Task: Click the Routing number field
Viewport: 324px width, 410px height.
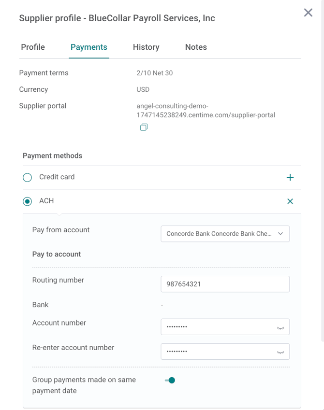Action: (225, 284)
